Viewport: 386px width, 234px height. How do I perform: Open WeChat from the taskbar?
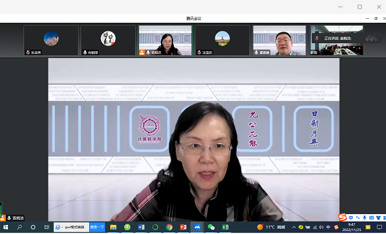coord(211,227)
